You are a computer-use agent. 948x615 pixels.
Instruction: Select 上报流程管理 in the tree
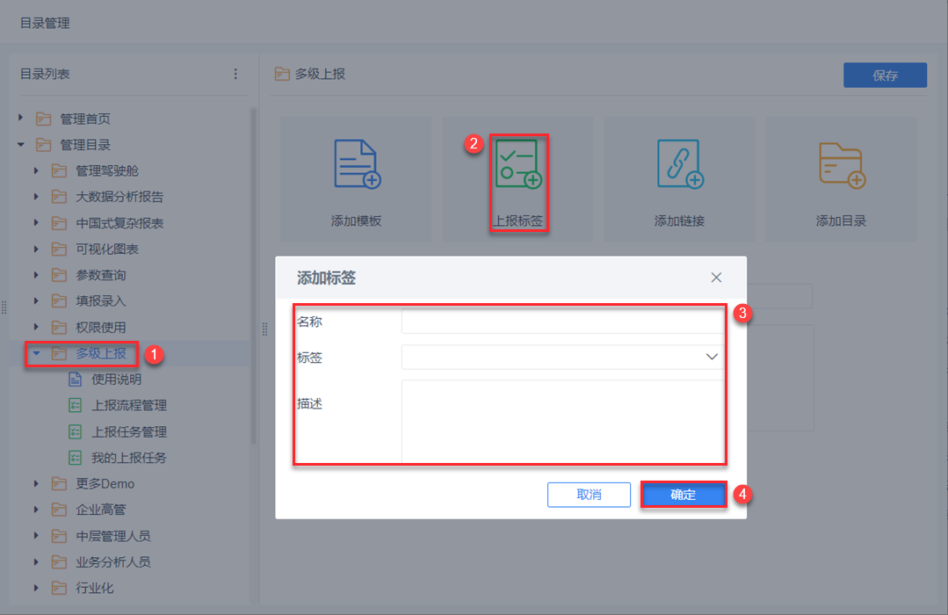tap(129, 405)
